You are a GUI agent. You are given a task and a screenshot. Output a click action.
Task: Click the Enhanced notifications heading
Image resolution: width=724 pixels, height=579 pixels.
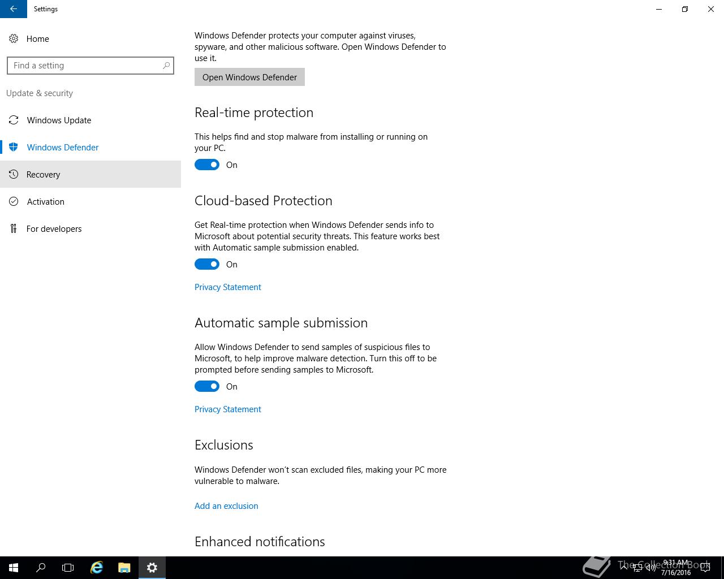point(260,542)
